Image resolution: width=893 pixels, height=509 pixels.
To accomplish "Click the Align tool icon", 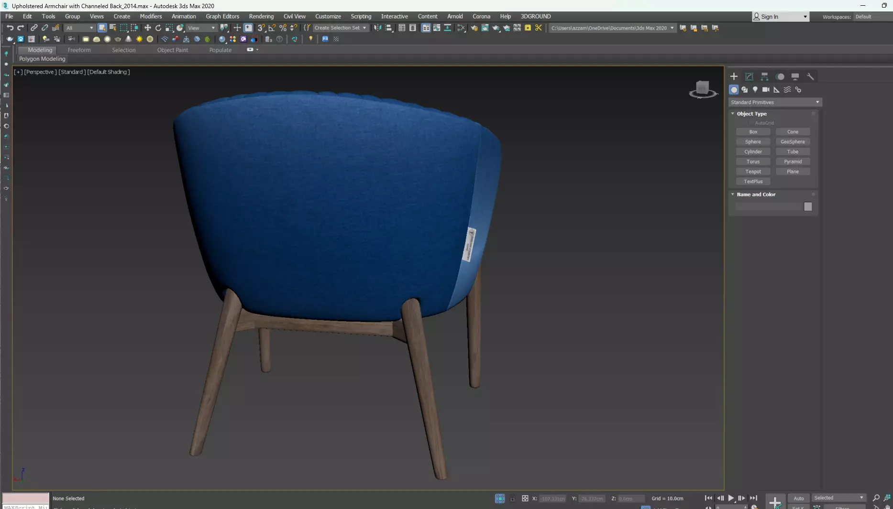I will pyautogui.click(x=389, y=28).
